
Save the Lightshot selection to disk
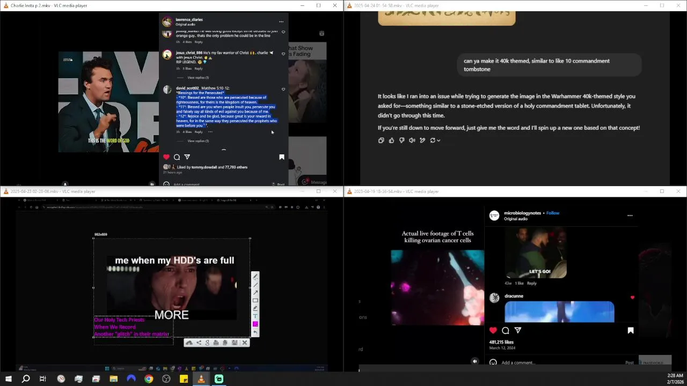[x=235, y=343]
